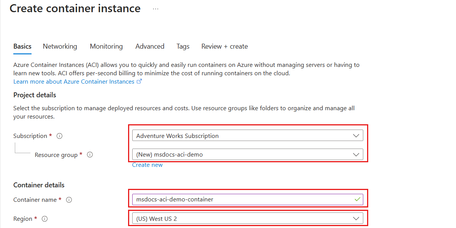This screenshot has width=456, height=228.
Task: Click the Resource group info icon
Action: (x=90, y=155)
